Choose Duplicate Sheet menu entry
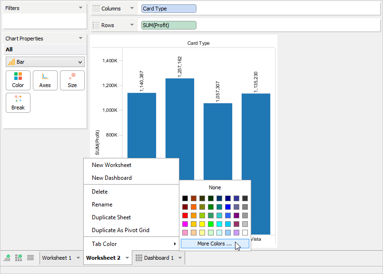383x274 pixels. [x=131, y=217]
